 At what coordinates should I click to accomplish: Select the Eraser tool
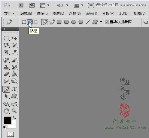(6, 74)
